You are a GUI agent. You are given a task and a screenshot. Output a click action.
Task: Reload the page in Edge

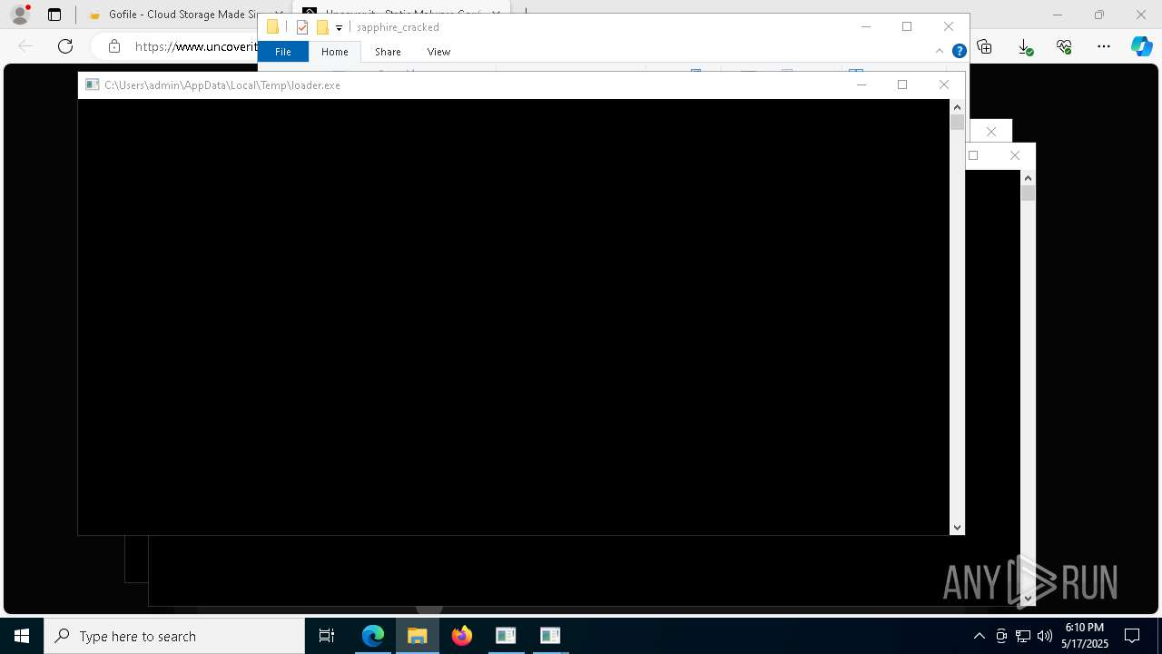(65, 46)
